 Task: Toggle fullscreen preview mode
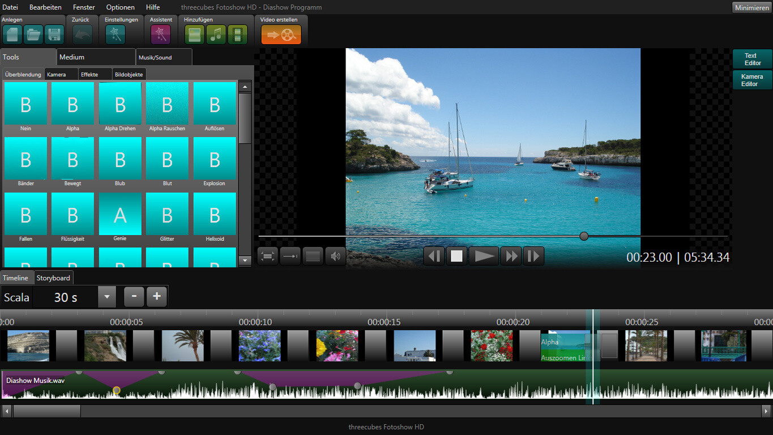tap(267, 255)
